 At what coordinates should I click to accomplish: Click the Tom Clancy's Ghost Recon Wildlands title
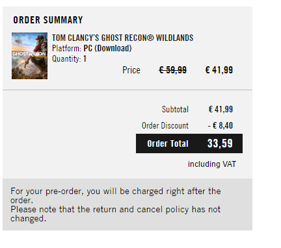click(x=122, y=38)
